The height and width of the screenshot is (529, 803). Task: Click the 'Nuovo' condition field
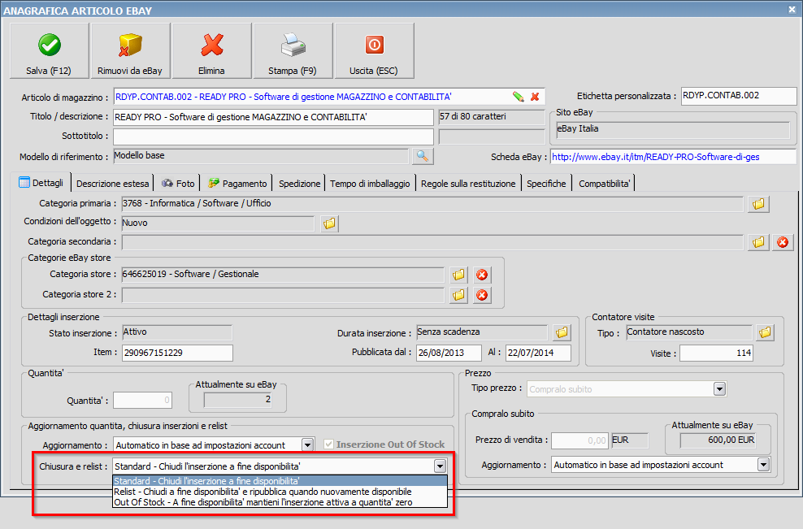coord(218,223)
